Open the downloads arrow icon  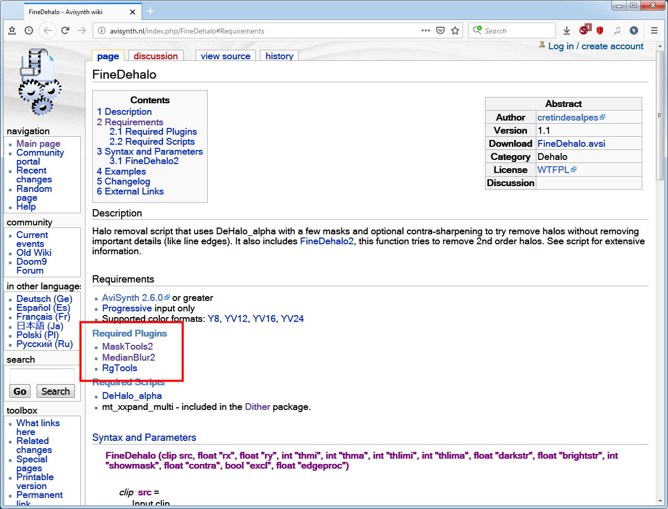tap(567, 30)
